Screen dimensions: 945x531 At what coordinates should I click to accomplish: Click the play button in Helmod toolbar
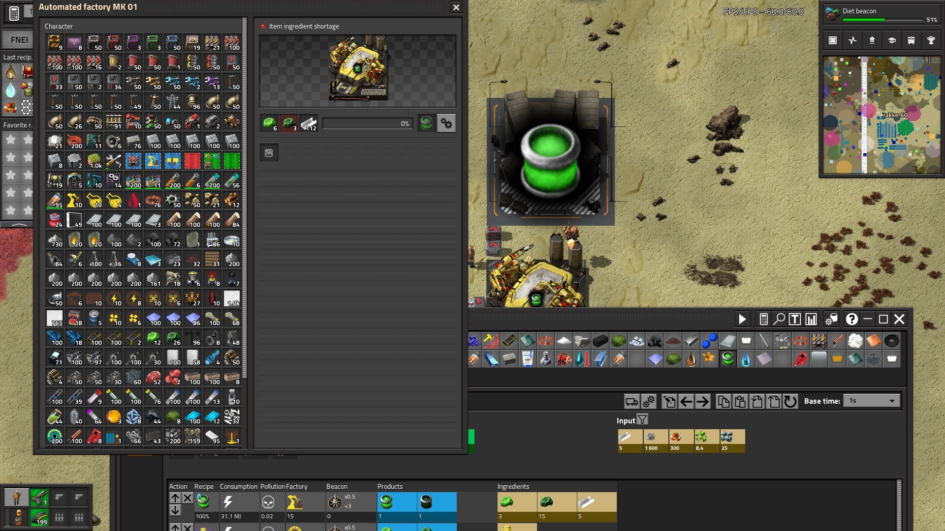pyautogui.click(x=742, y=320)
